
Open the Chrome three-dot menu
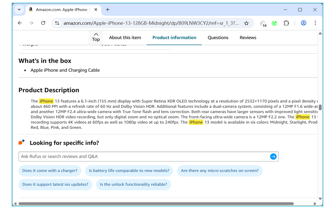[x=315, y=23]
